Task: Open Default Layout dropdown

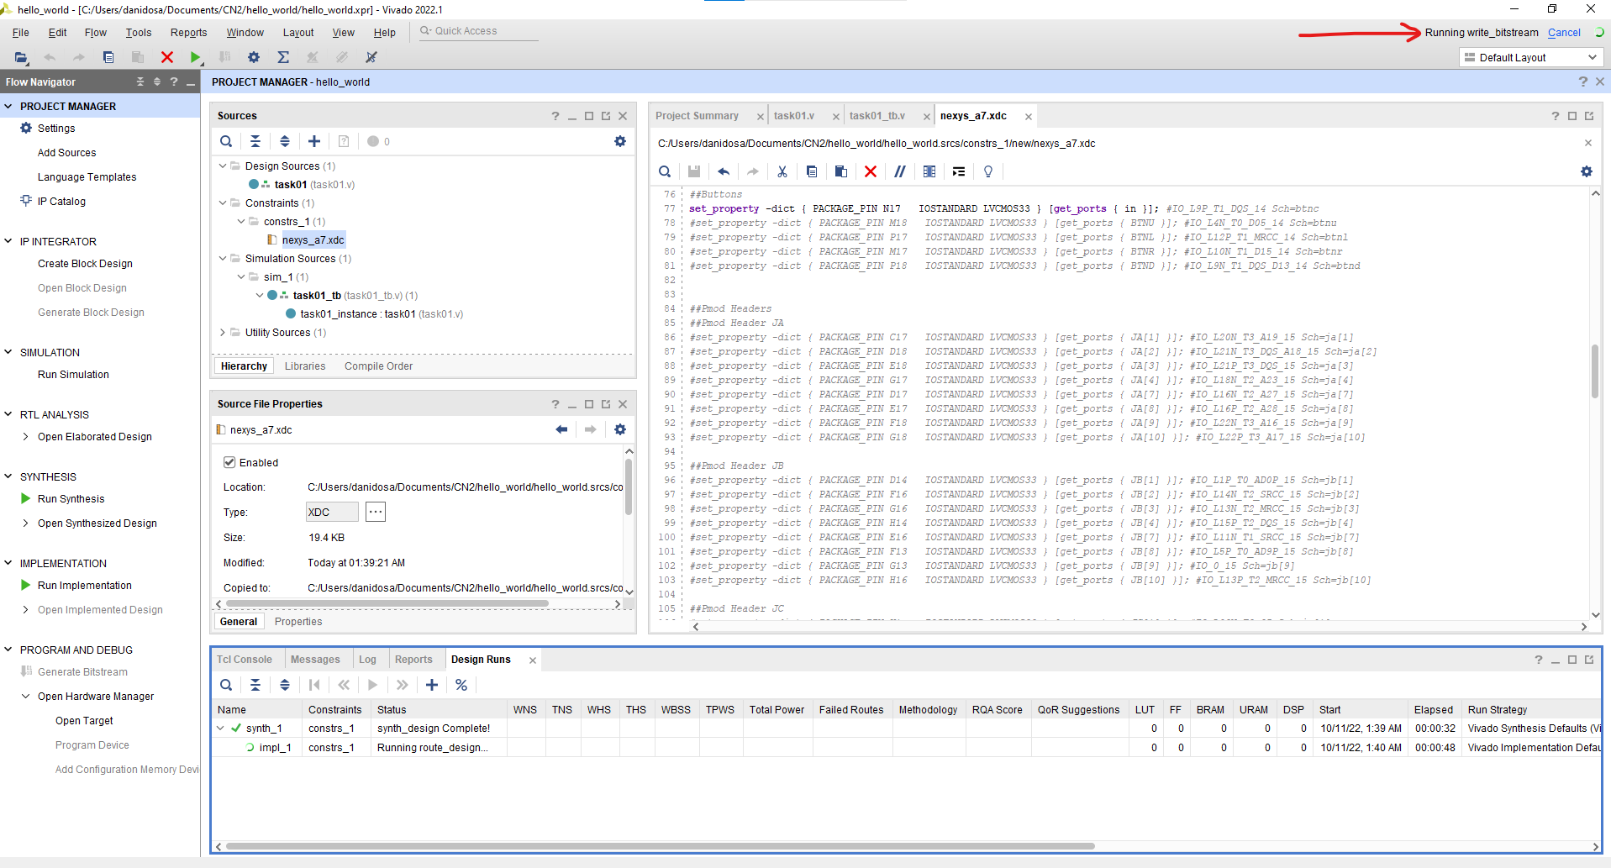Action: click(1529, 57)
